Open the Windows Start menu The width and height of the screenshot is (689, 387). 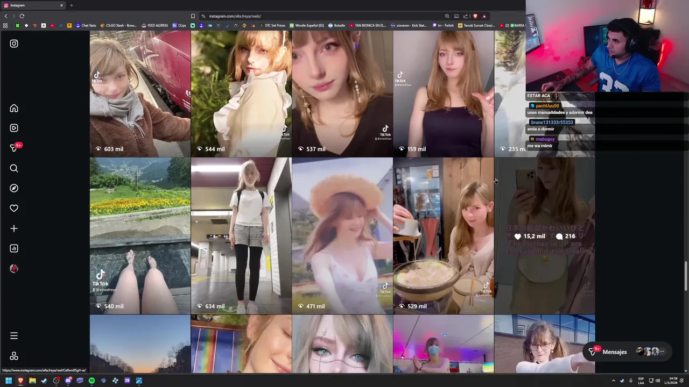pyautogui.click(x=9, y=381)
